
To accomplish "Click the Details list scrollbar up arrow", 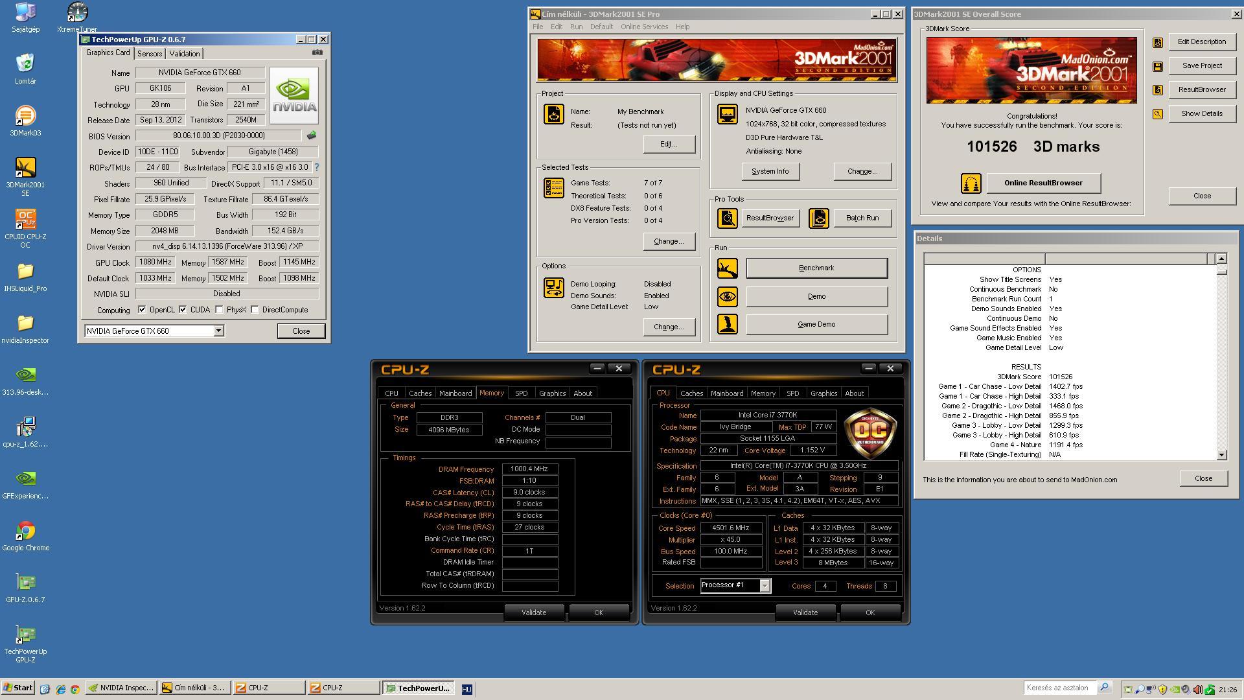I will click(1221, 259).
